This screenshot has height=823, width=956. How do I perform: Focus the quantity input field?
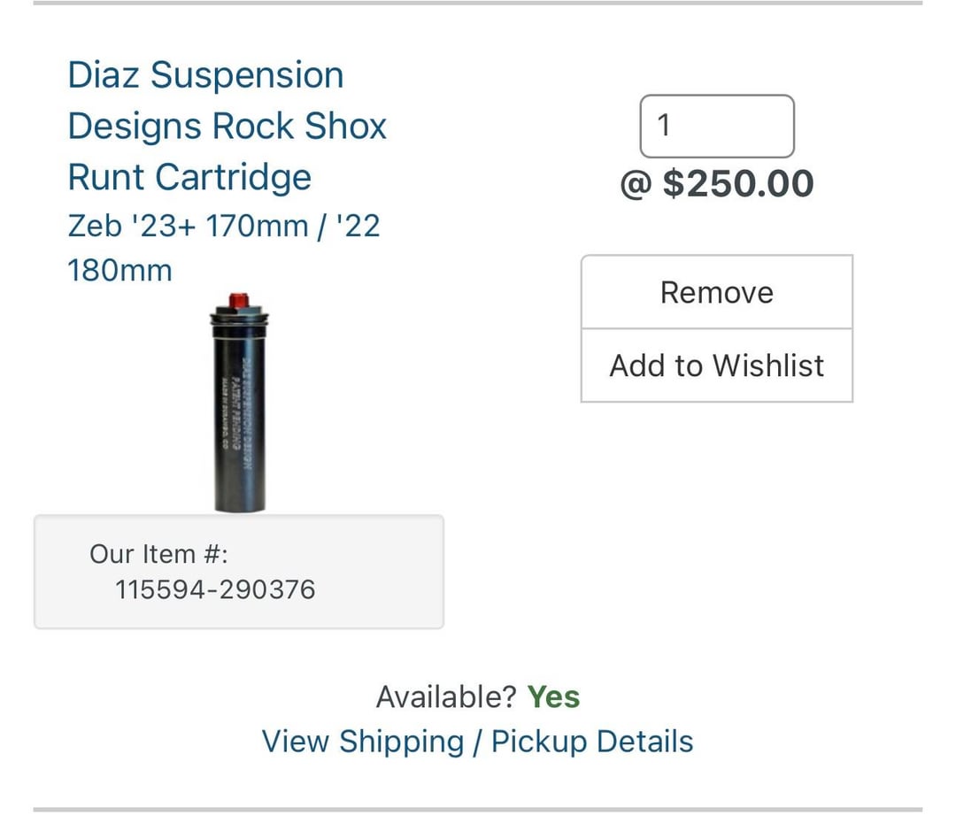pyautogui.click(x=717, y=127)
